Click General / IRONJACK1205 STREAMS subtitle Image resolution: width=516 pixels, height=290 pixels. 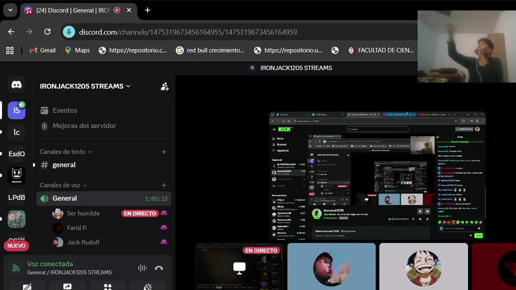point(69,272)
